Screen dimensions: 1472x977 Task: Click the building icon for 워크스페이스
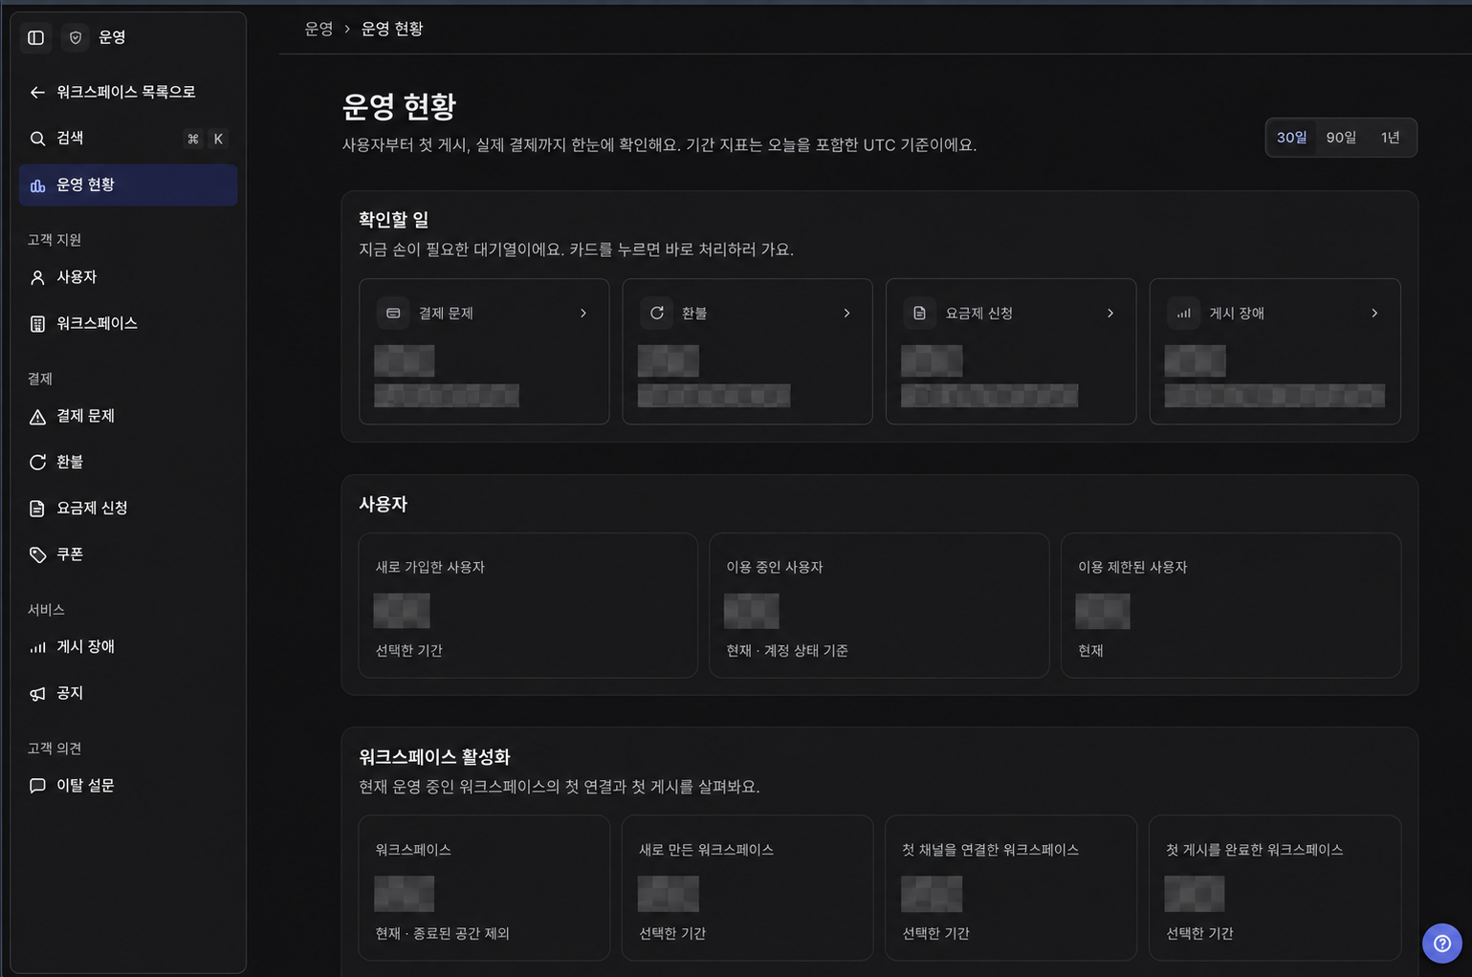tap(37, 323)
